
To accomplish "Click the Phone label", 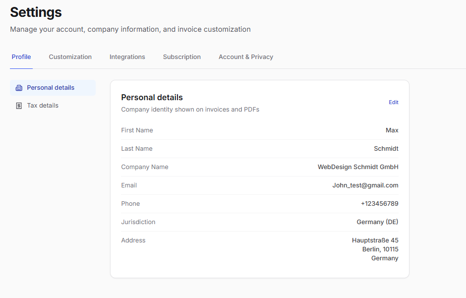I will click(x=130, y=203).
